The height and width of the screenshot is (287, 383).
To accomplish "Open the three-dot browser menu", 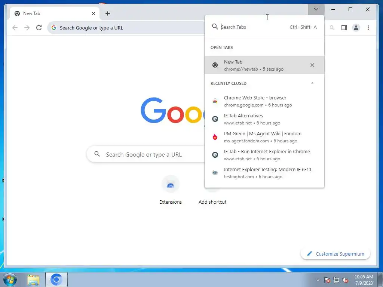I will click(368, 28).
